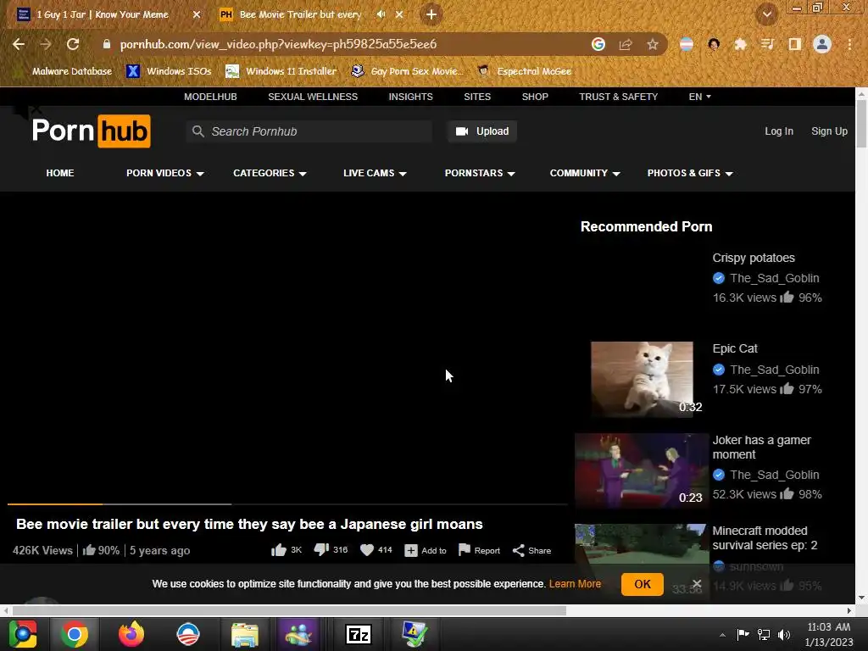Click the thumbs down icon showing 316
Screen dimensions: 868x651
click(x=321, y=550)
